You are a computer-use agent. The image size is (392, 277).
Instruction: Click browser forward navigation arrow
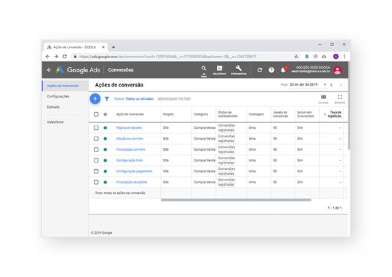coord(56,56)
